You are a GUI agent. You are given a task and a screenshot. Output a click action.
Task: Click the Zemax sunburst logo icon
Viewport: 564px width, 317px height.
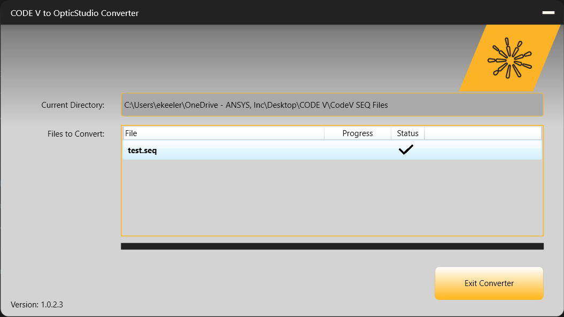click(509, 59)
